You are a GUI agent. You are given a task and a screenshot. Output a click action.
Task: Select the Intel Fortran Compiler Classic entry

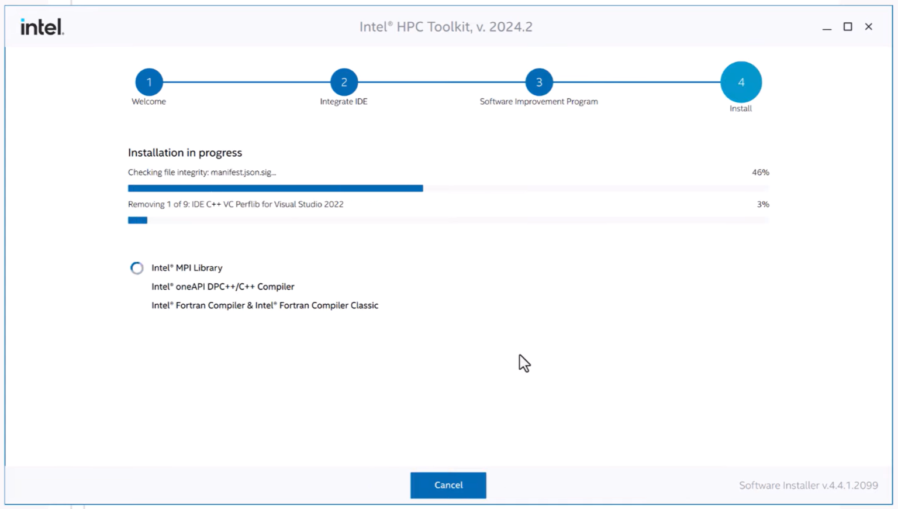coord(264,305)
